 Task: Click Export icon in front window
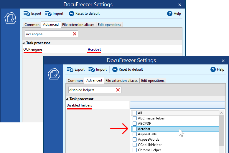pyautogui.click(x=70, y=69)
